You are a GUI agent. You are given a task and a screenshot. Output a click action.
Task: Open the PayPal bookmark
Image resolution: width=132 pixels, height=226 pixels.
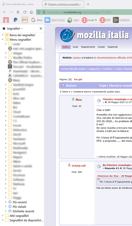(15, 20)
